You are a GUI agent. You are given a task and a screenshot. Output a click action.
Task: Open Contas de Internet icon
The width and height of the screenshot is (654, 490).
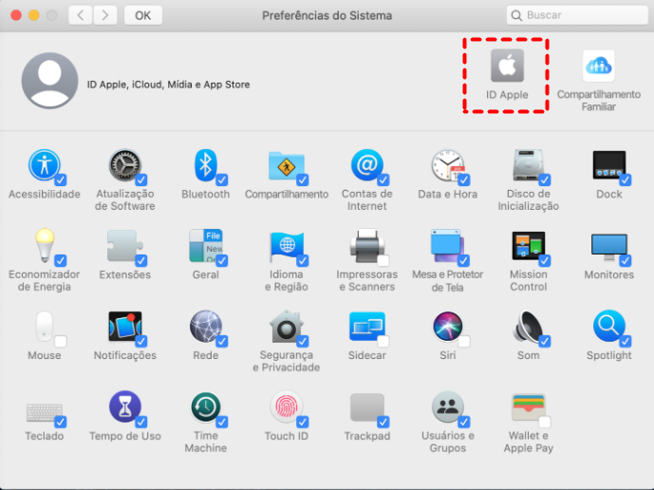(366, 165)
